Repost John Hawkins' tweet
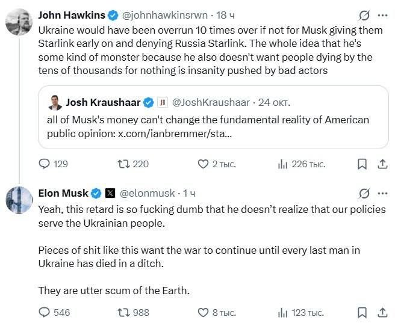395x323 pixels. pyautogui.click(x=133, y=164)
